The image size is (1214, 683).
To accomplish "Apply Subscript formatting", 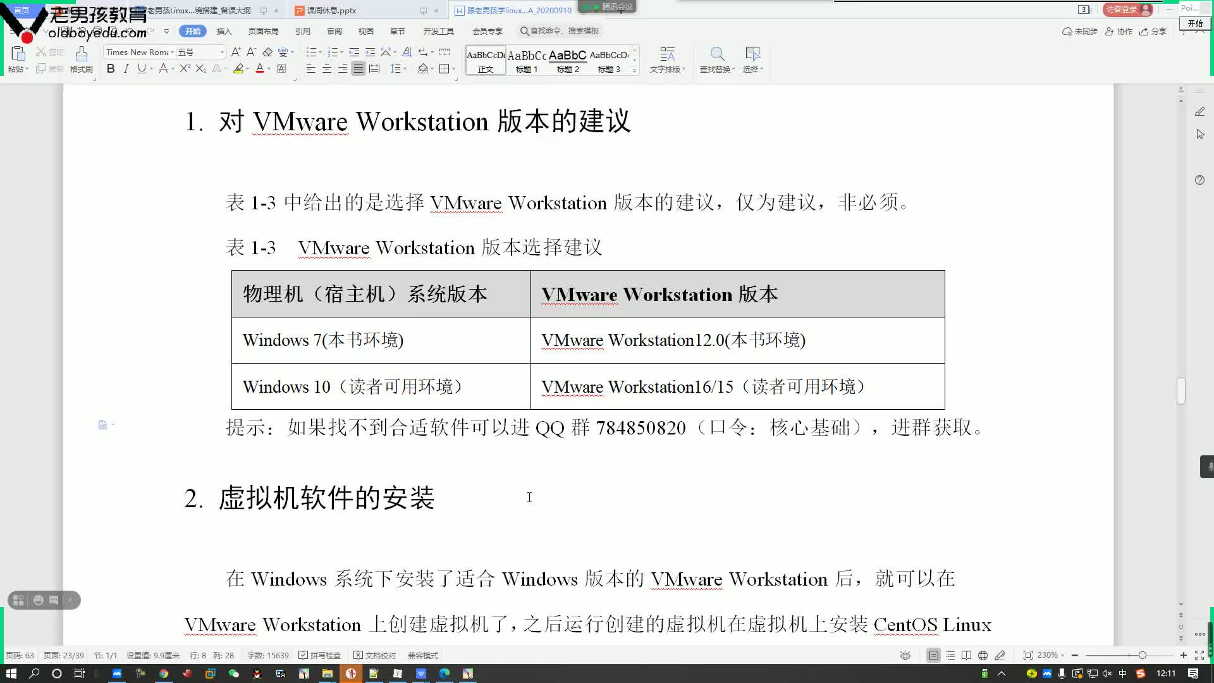I will (200, 68).
